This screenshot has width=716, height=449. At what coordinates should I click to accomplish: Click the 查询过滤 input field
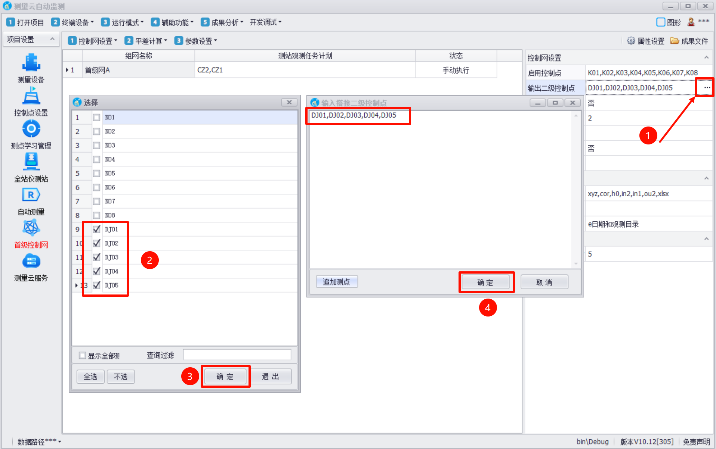pyautogui.click(x=237, y=355)
